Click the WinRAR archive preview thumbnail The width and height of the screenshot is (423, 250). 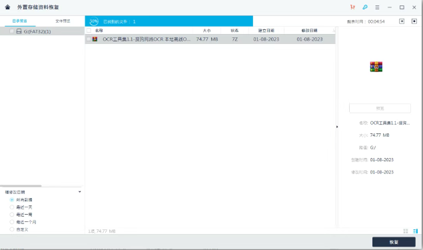pos(376,67)
